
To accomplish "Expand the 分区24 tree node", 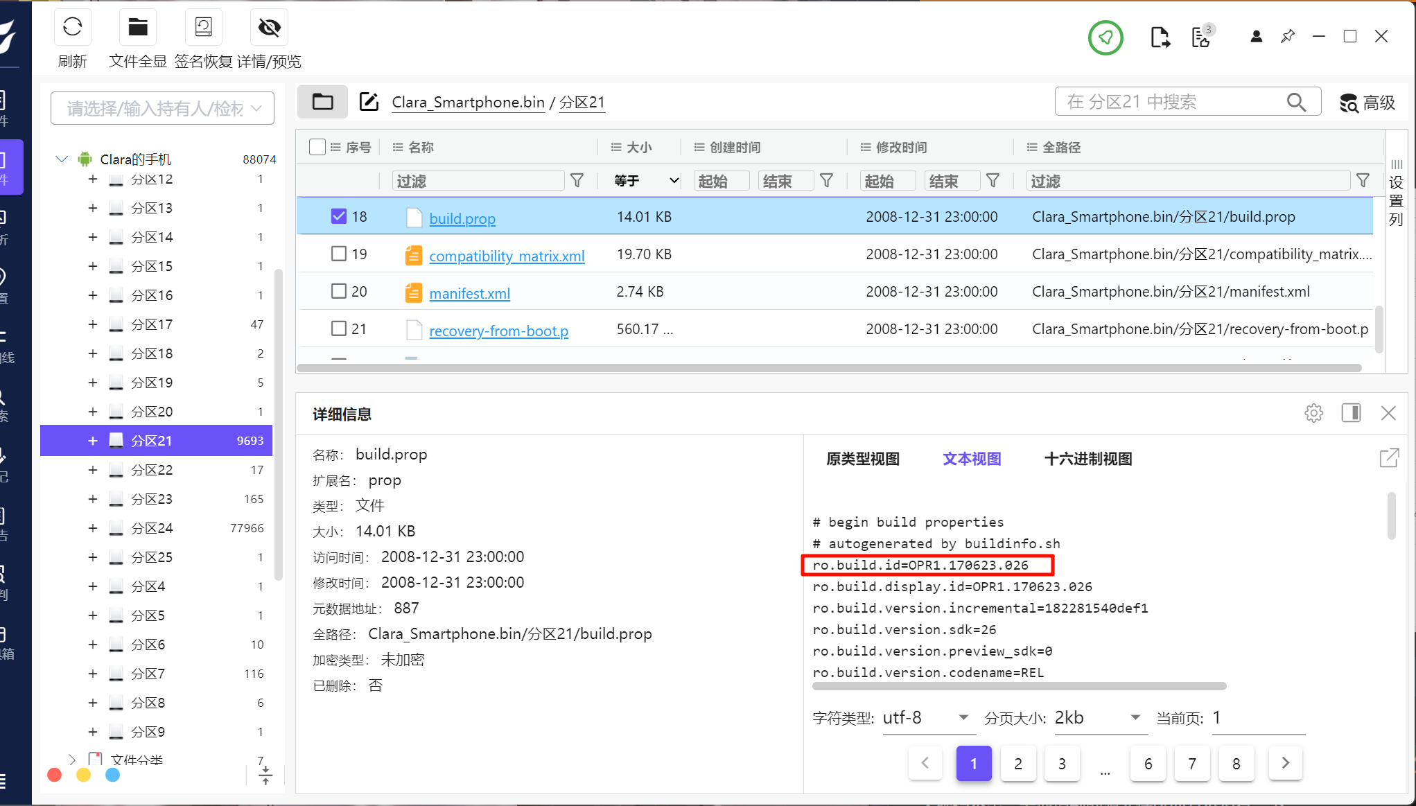I will click(92, 528).
